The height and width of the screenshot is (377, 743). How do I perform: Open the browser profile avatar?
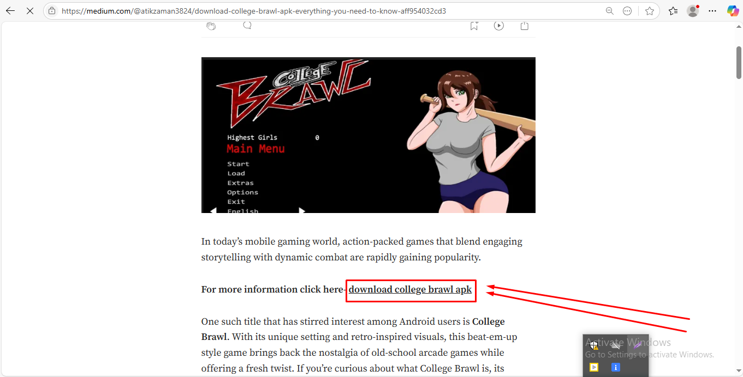pos(693,11)
